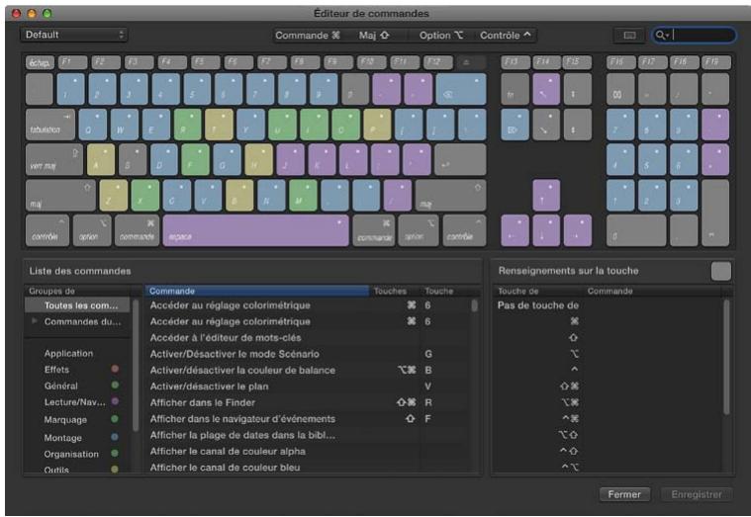The width and height of the screenshot is (751, 517).
Task: Select the green R key
Action: tap(187, 125)
